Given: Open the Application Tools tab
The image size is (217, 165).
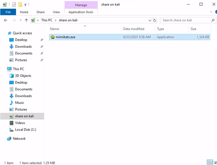Looking at the screenshot, I should coord(81,12).
